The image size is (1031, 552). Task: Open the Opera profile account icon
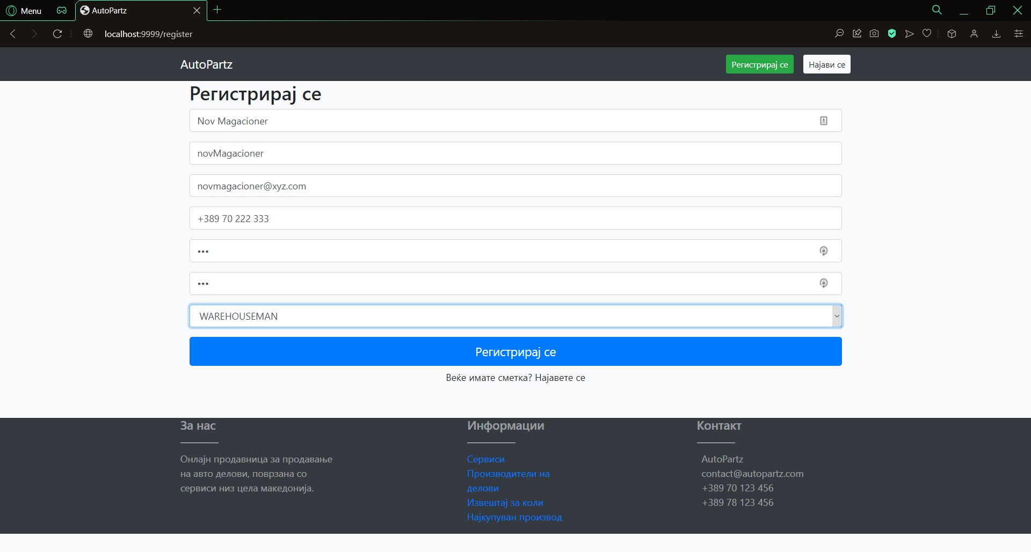click(974, 34)
